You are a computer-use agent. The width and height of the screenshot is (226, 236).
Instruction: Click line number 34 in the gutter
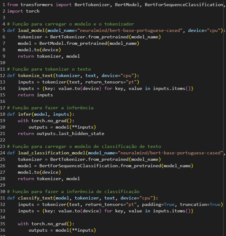tap(3, 218)
